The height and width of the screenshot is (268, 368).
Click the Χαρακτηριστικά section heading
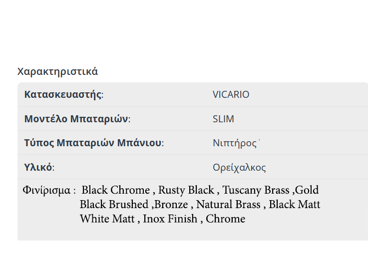click(x=57, y=71)
